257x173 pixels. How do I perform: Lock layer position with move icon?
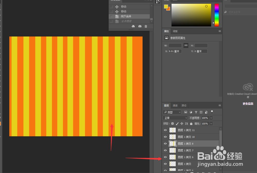182,124
